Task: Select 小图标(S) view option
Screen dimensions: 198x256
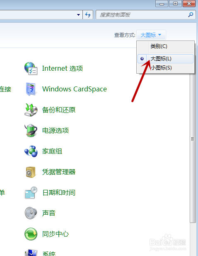Action: pyautogui.click(x=165, y=68)
